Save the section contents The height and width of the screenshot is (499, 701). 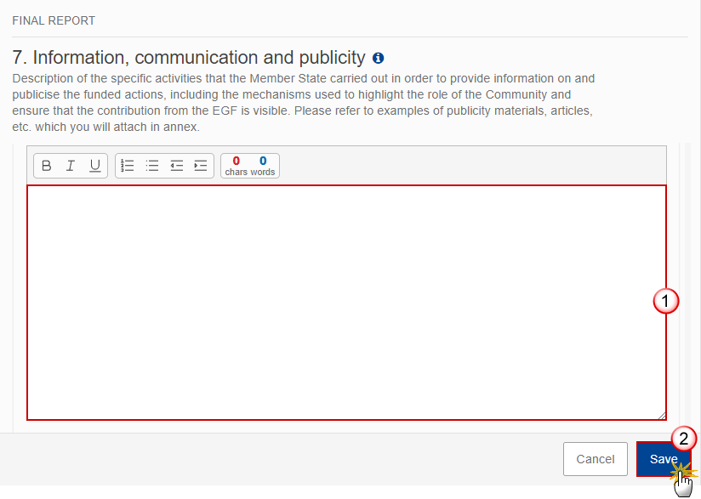click(664, 459)
